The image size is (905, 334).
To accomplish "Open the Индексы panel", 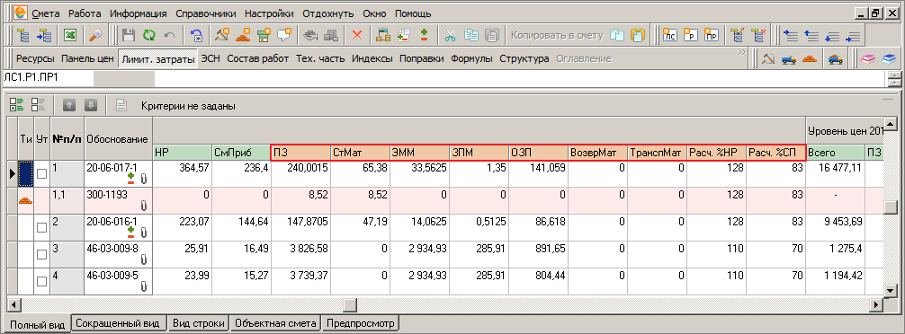I will click(372, 58).
